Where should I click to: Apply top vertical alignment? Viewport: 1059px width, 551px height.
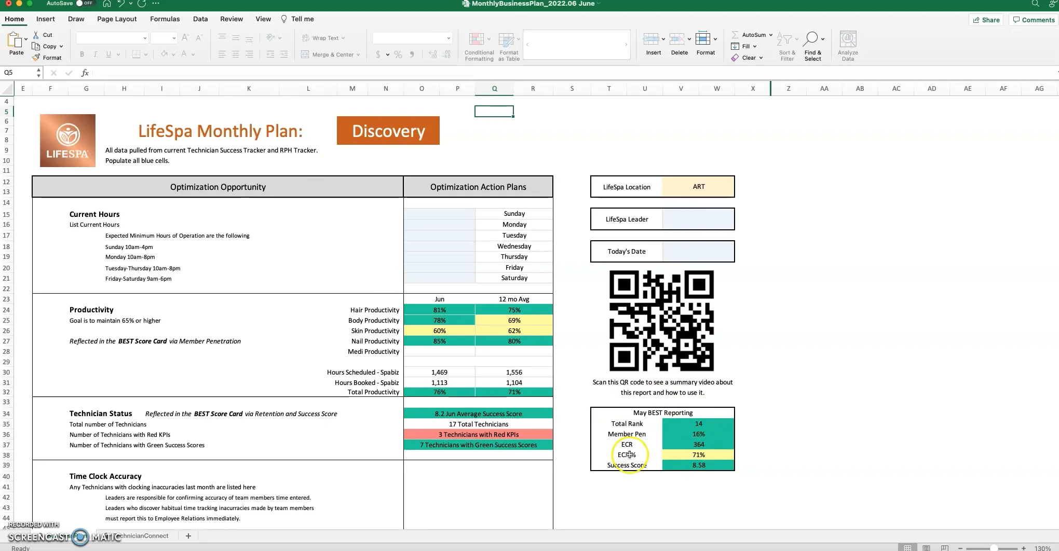(222, 38)
